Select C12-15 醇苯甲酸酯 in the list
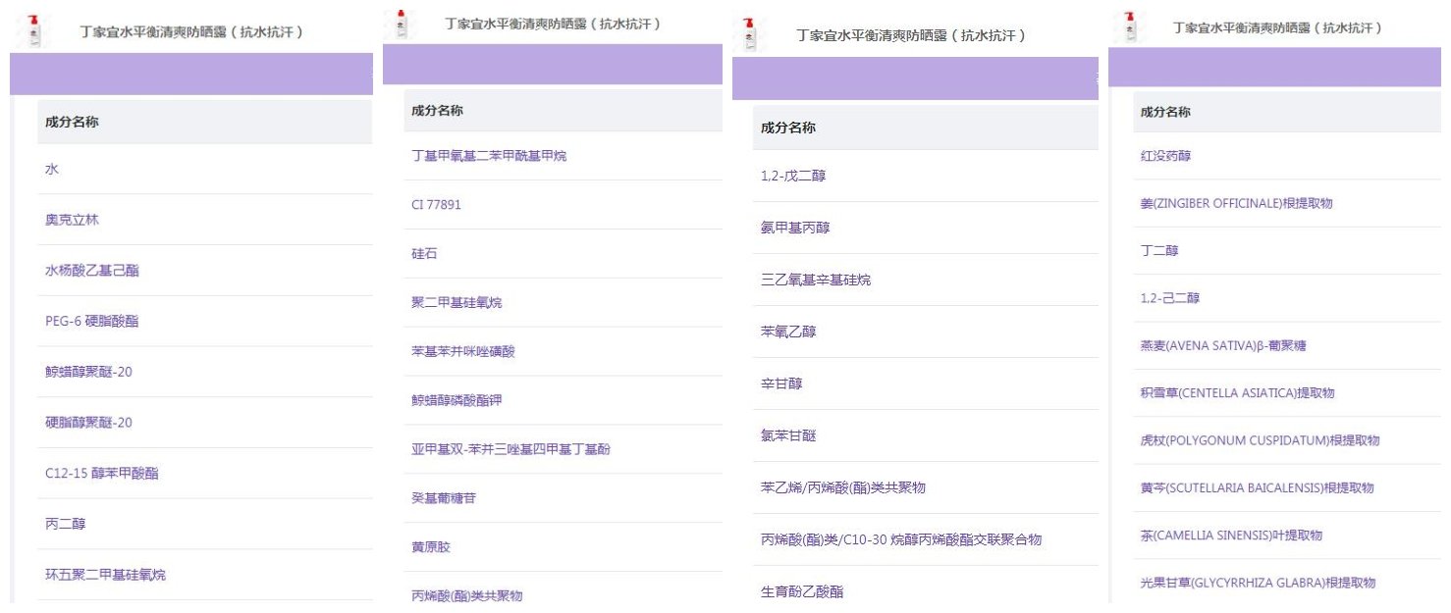Screen dimensions: 1451x613 click(x=102, y=474)
